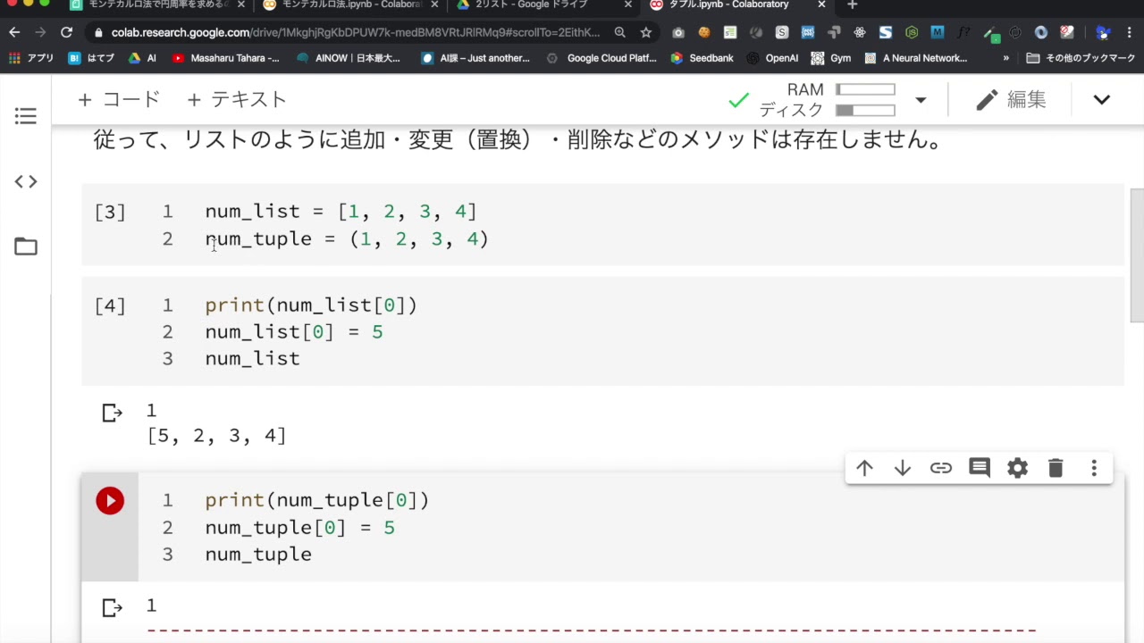Bookmark this page with star icon

coord(646,32)
